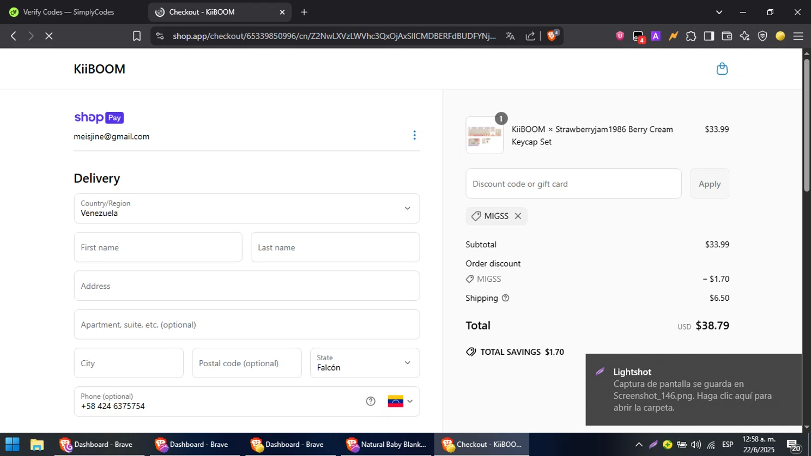Click the green plus tray icon

pos(667,445)
